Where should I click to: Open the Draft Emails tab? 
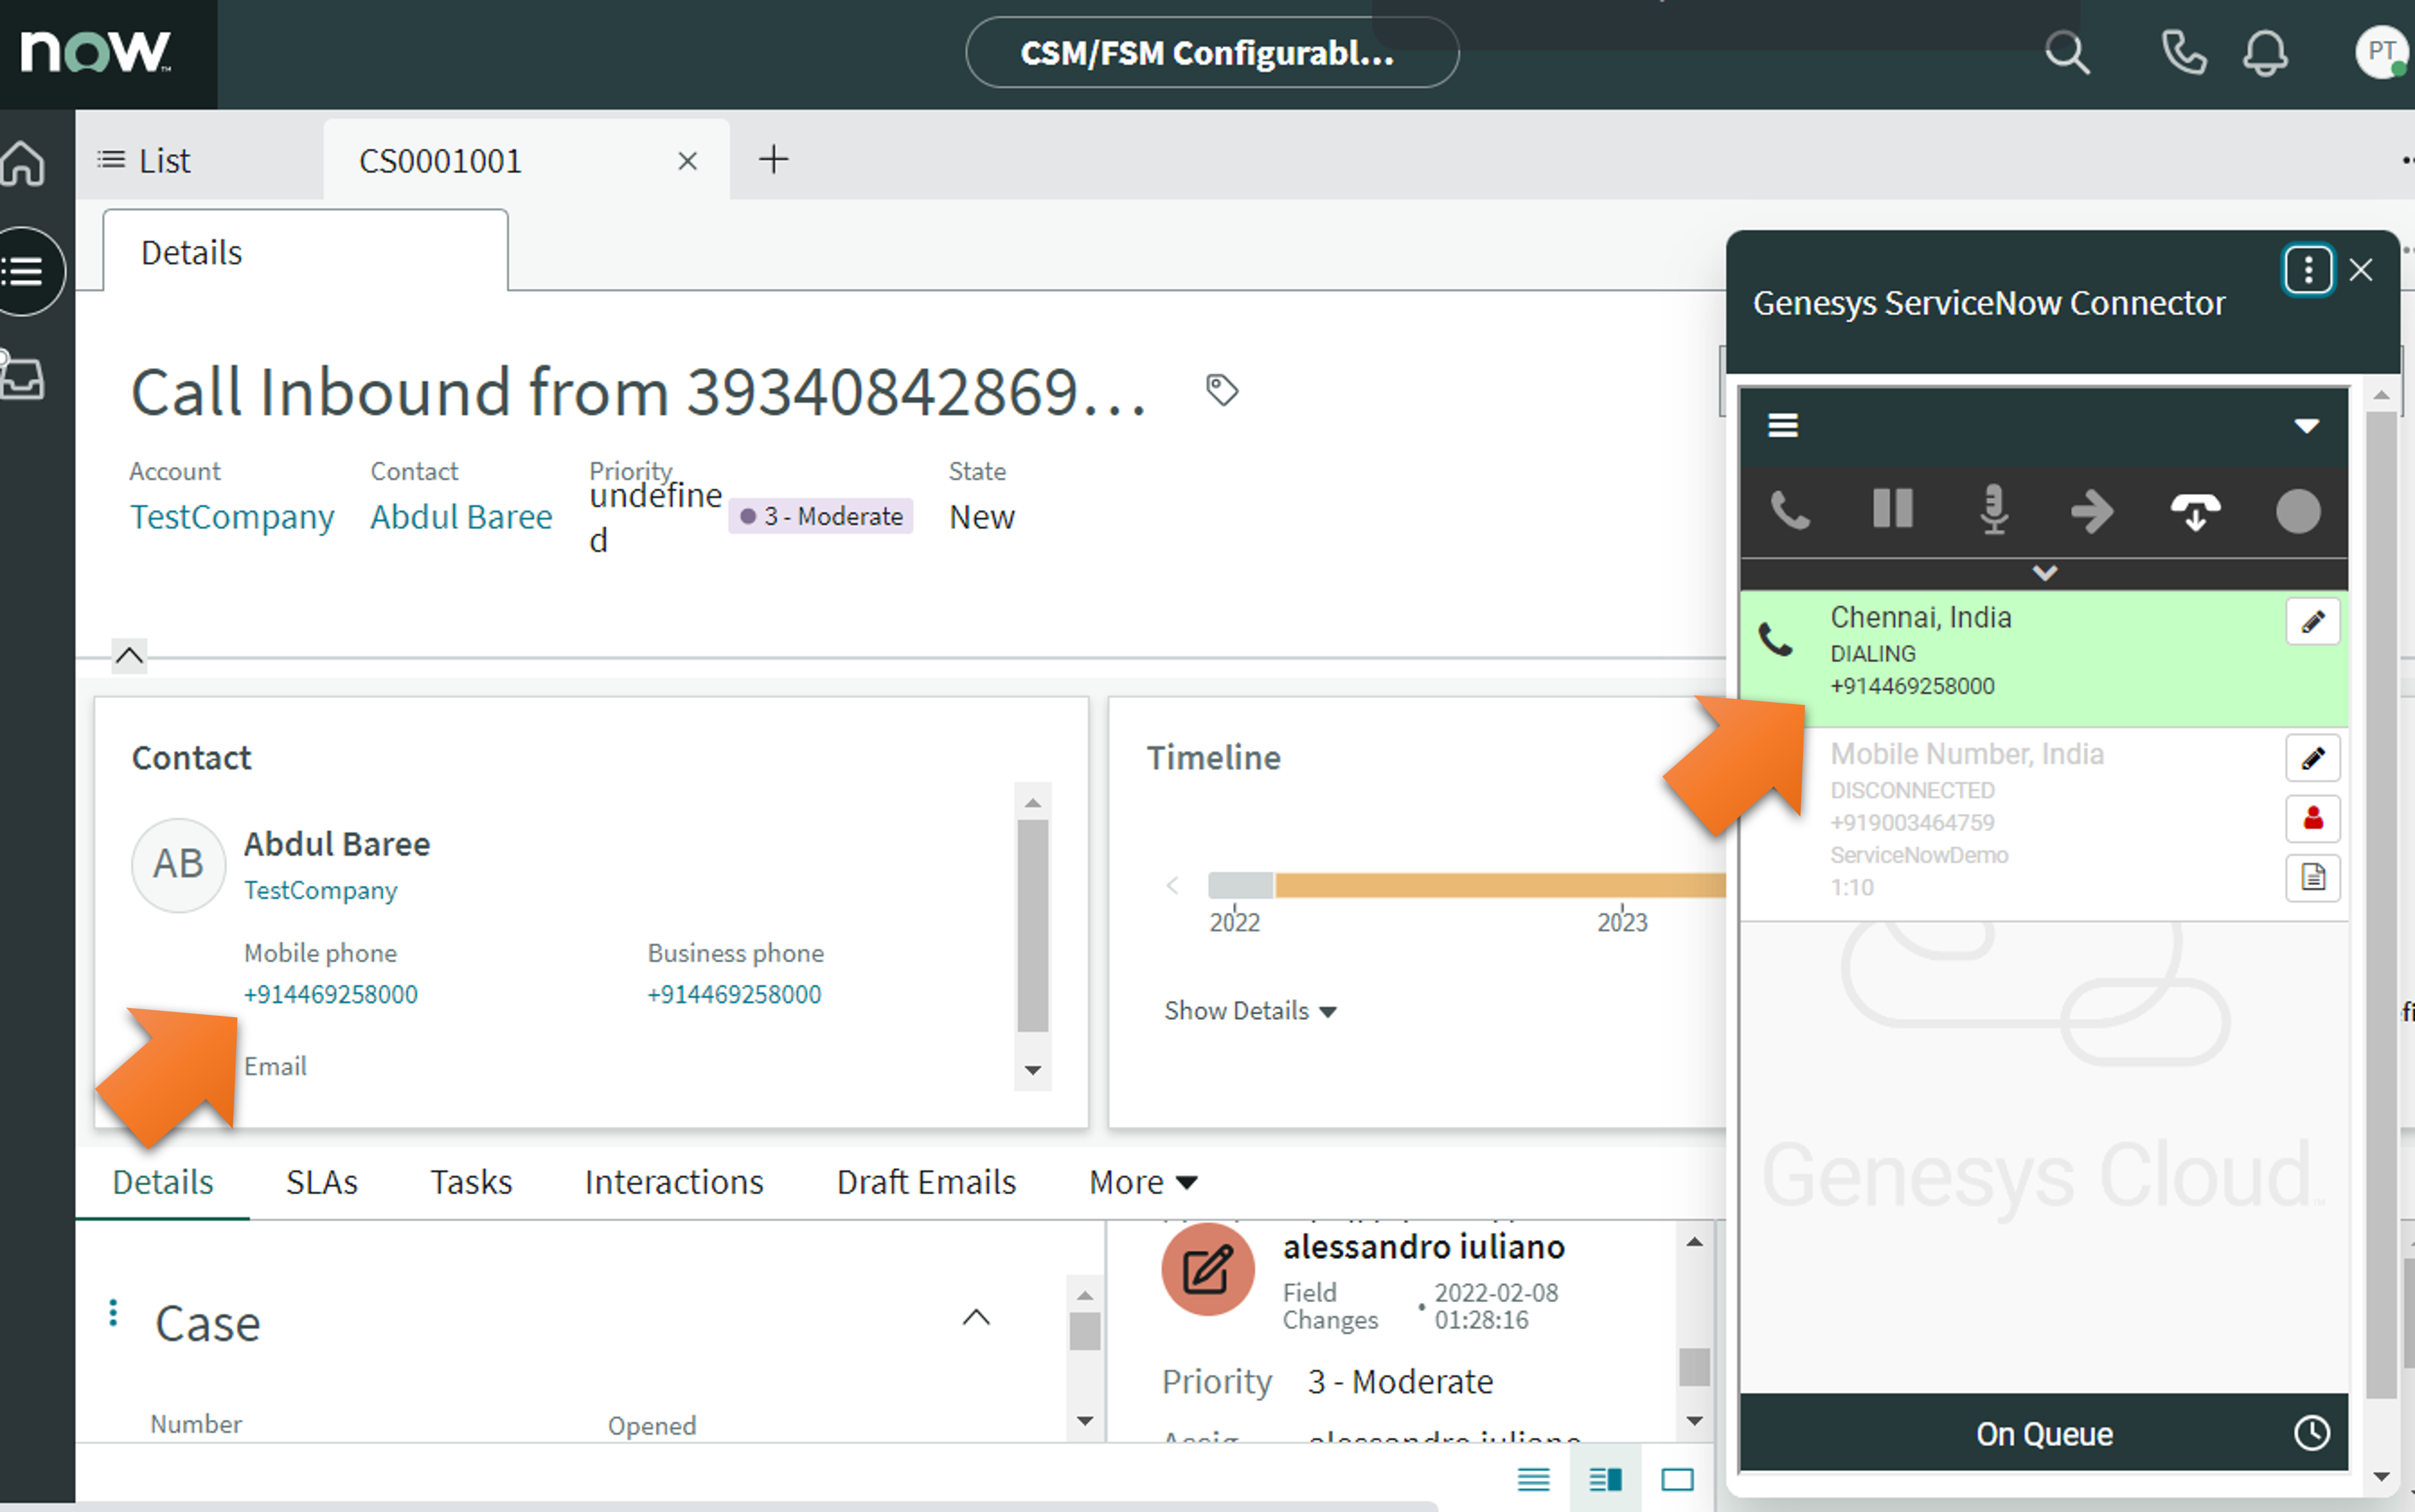[x=926, y=1182]
